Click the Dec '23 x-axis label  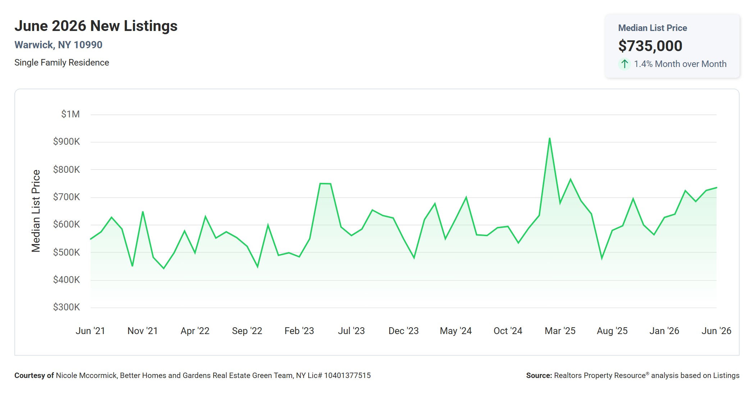click(403, 331)
